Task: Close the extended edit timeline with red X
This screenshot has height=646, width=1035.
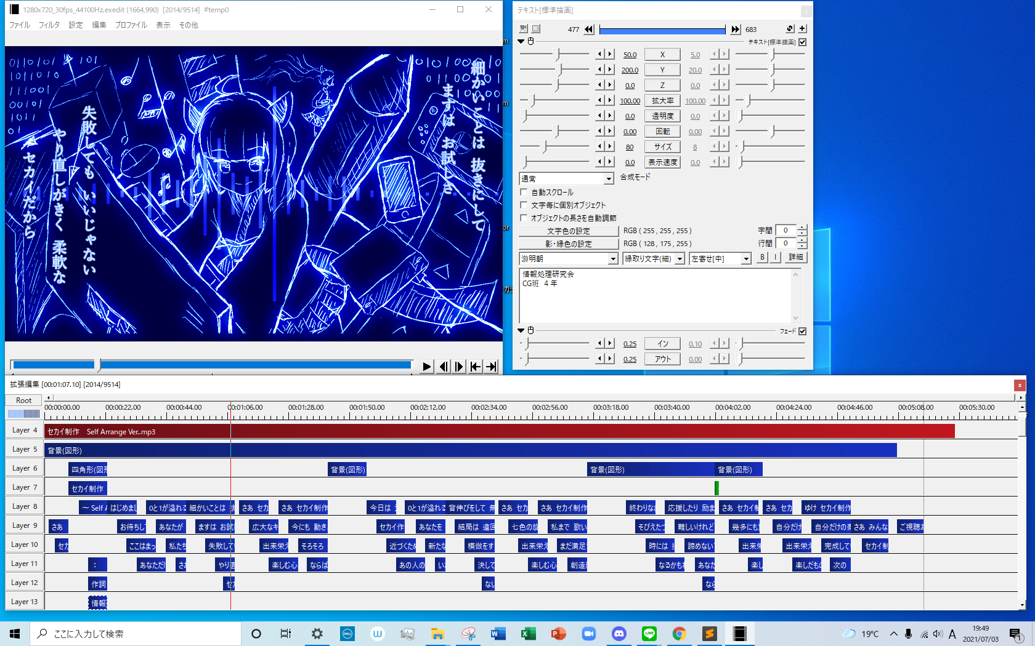Action: 1020,385
